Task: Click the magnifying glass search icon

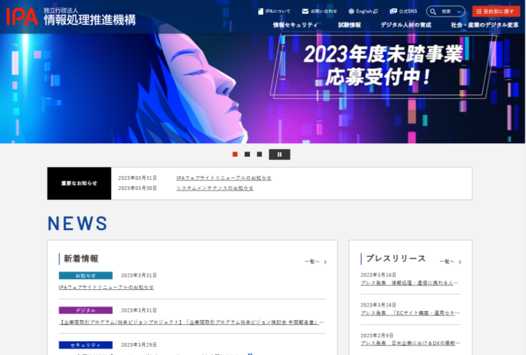Action: click(433, 11)
